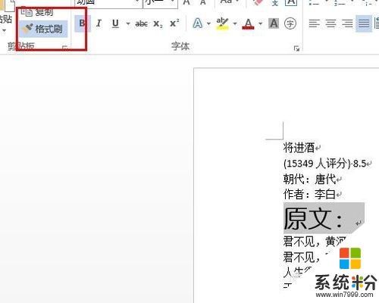
Task: Open Clipboard pane launcher
Action: pos(65,48)
